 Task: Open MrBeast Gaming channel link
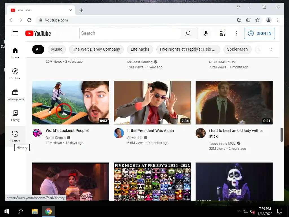pos(140,62)
